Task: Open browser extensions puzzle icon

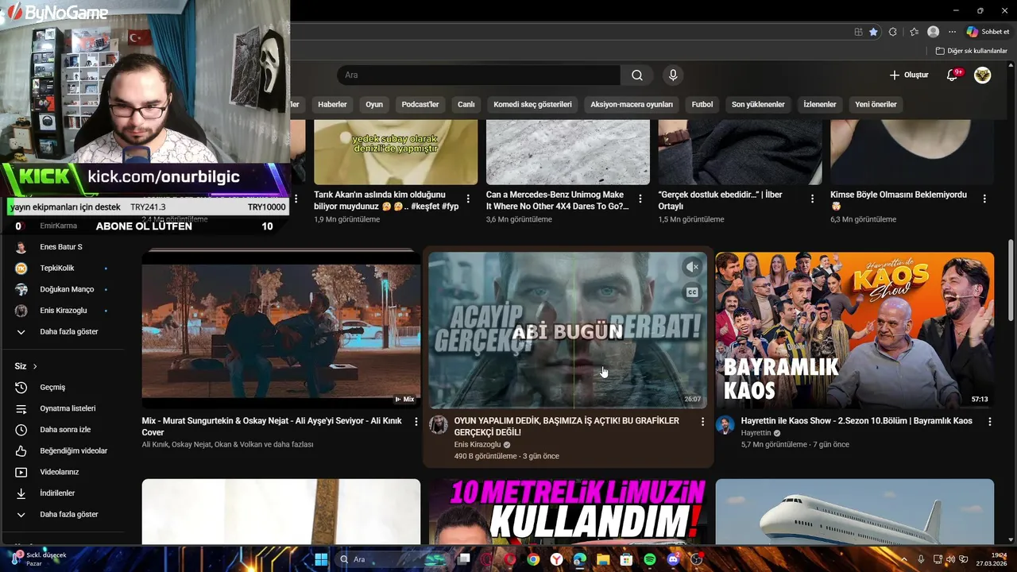Action: (893, 32)
